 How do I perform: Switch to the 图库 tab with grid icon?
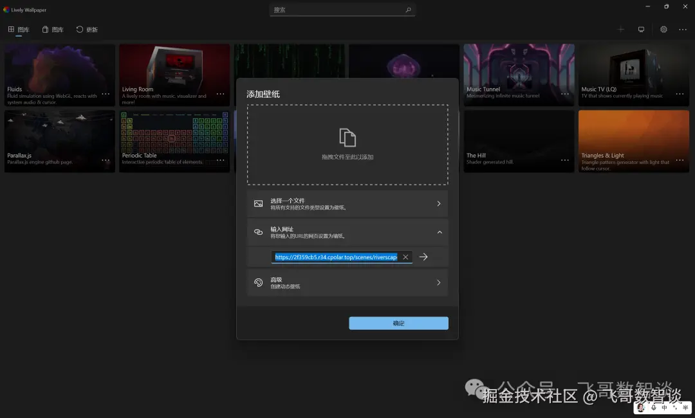(19, 30)
